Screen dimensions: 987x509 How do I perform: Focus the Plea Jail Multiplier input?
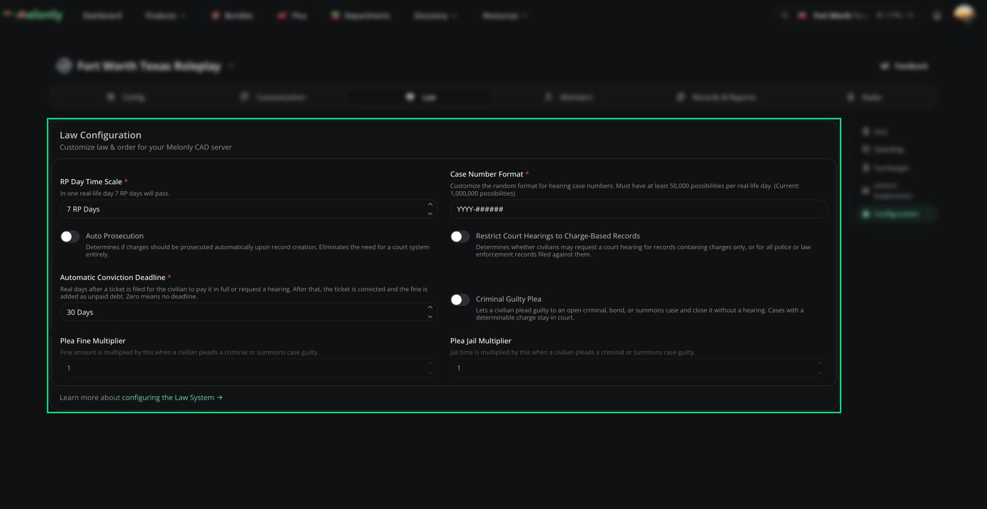(639, 368)
